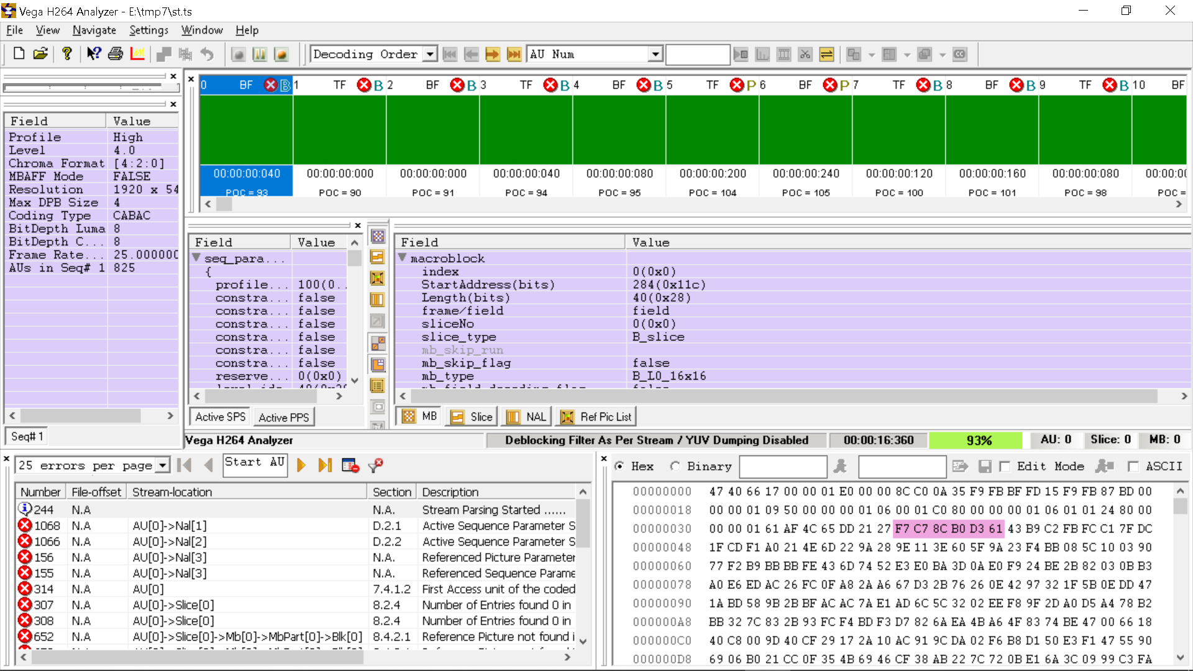Click the Ref Pic List button
The height and width of the screenshot is (671, 1193).
click(597, 417)
